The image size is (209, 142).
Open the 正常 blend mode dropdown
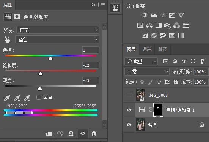[147, 72]
